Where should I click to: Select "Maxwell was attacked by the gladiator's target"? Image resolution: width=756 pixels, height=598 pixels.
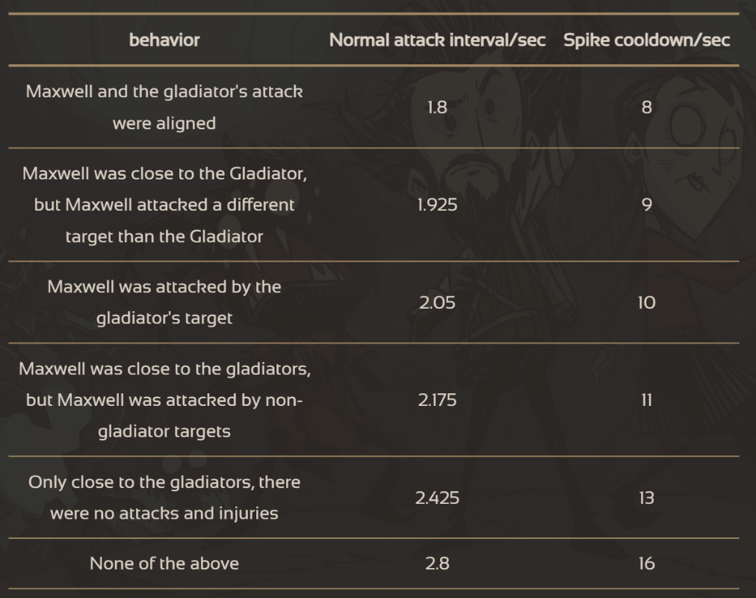pyautogui.click(x=164, y=302)
